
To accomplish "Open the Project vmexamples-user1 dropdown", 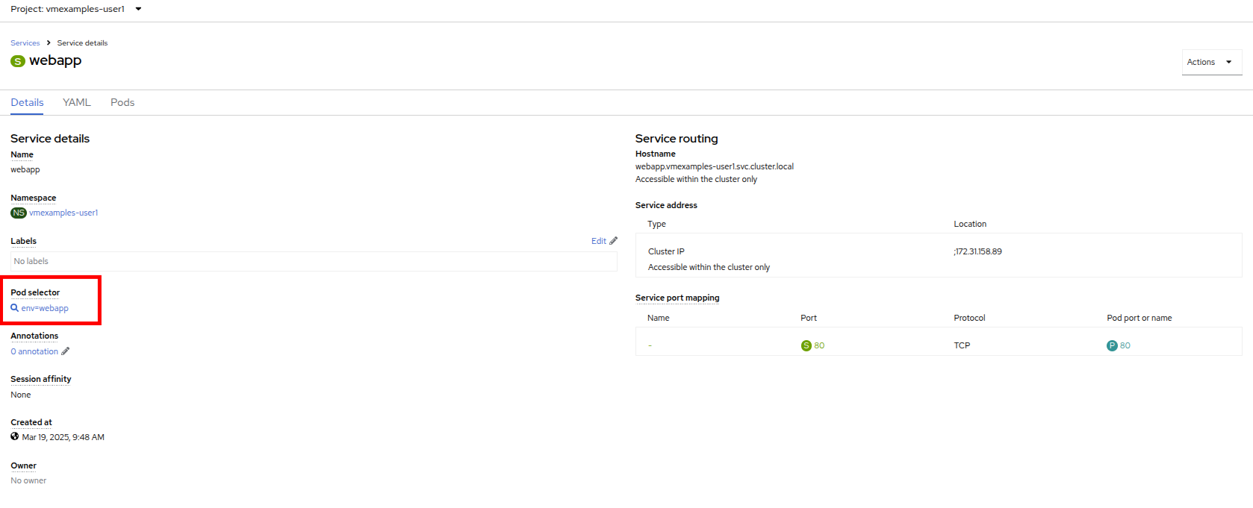I will click(x=75, y=9).
